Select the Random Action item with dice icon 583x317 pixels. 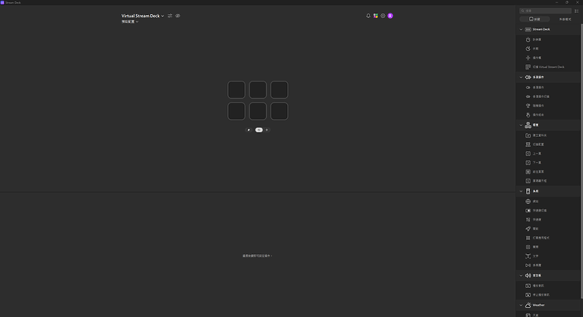click(549, 105)
